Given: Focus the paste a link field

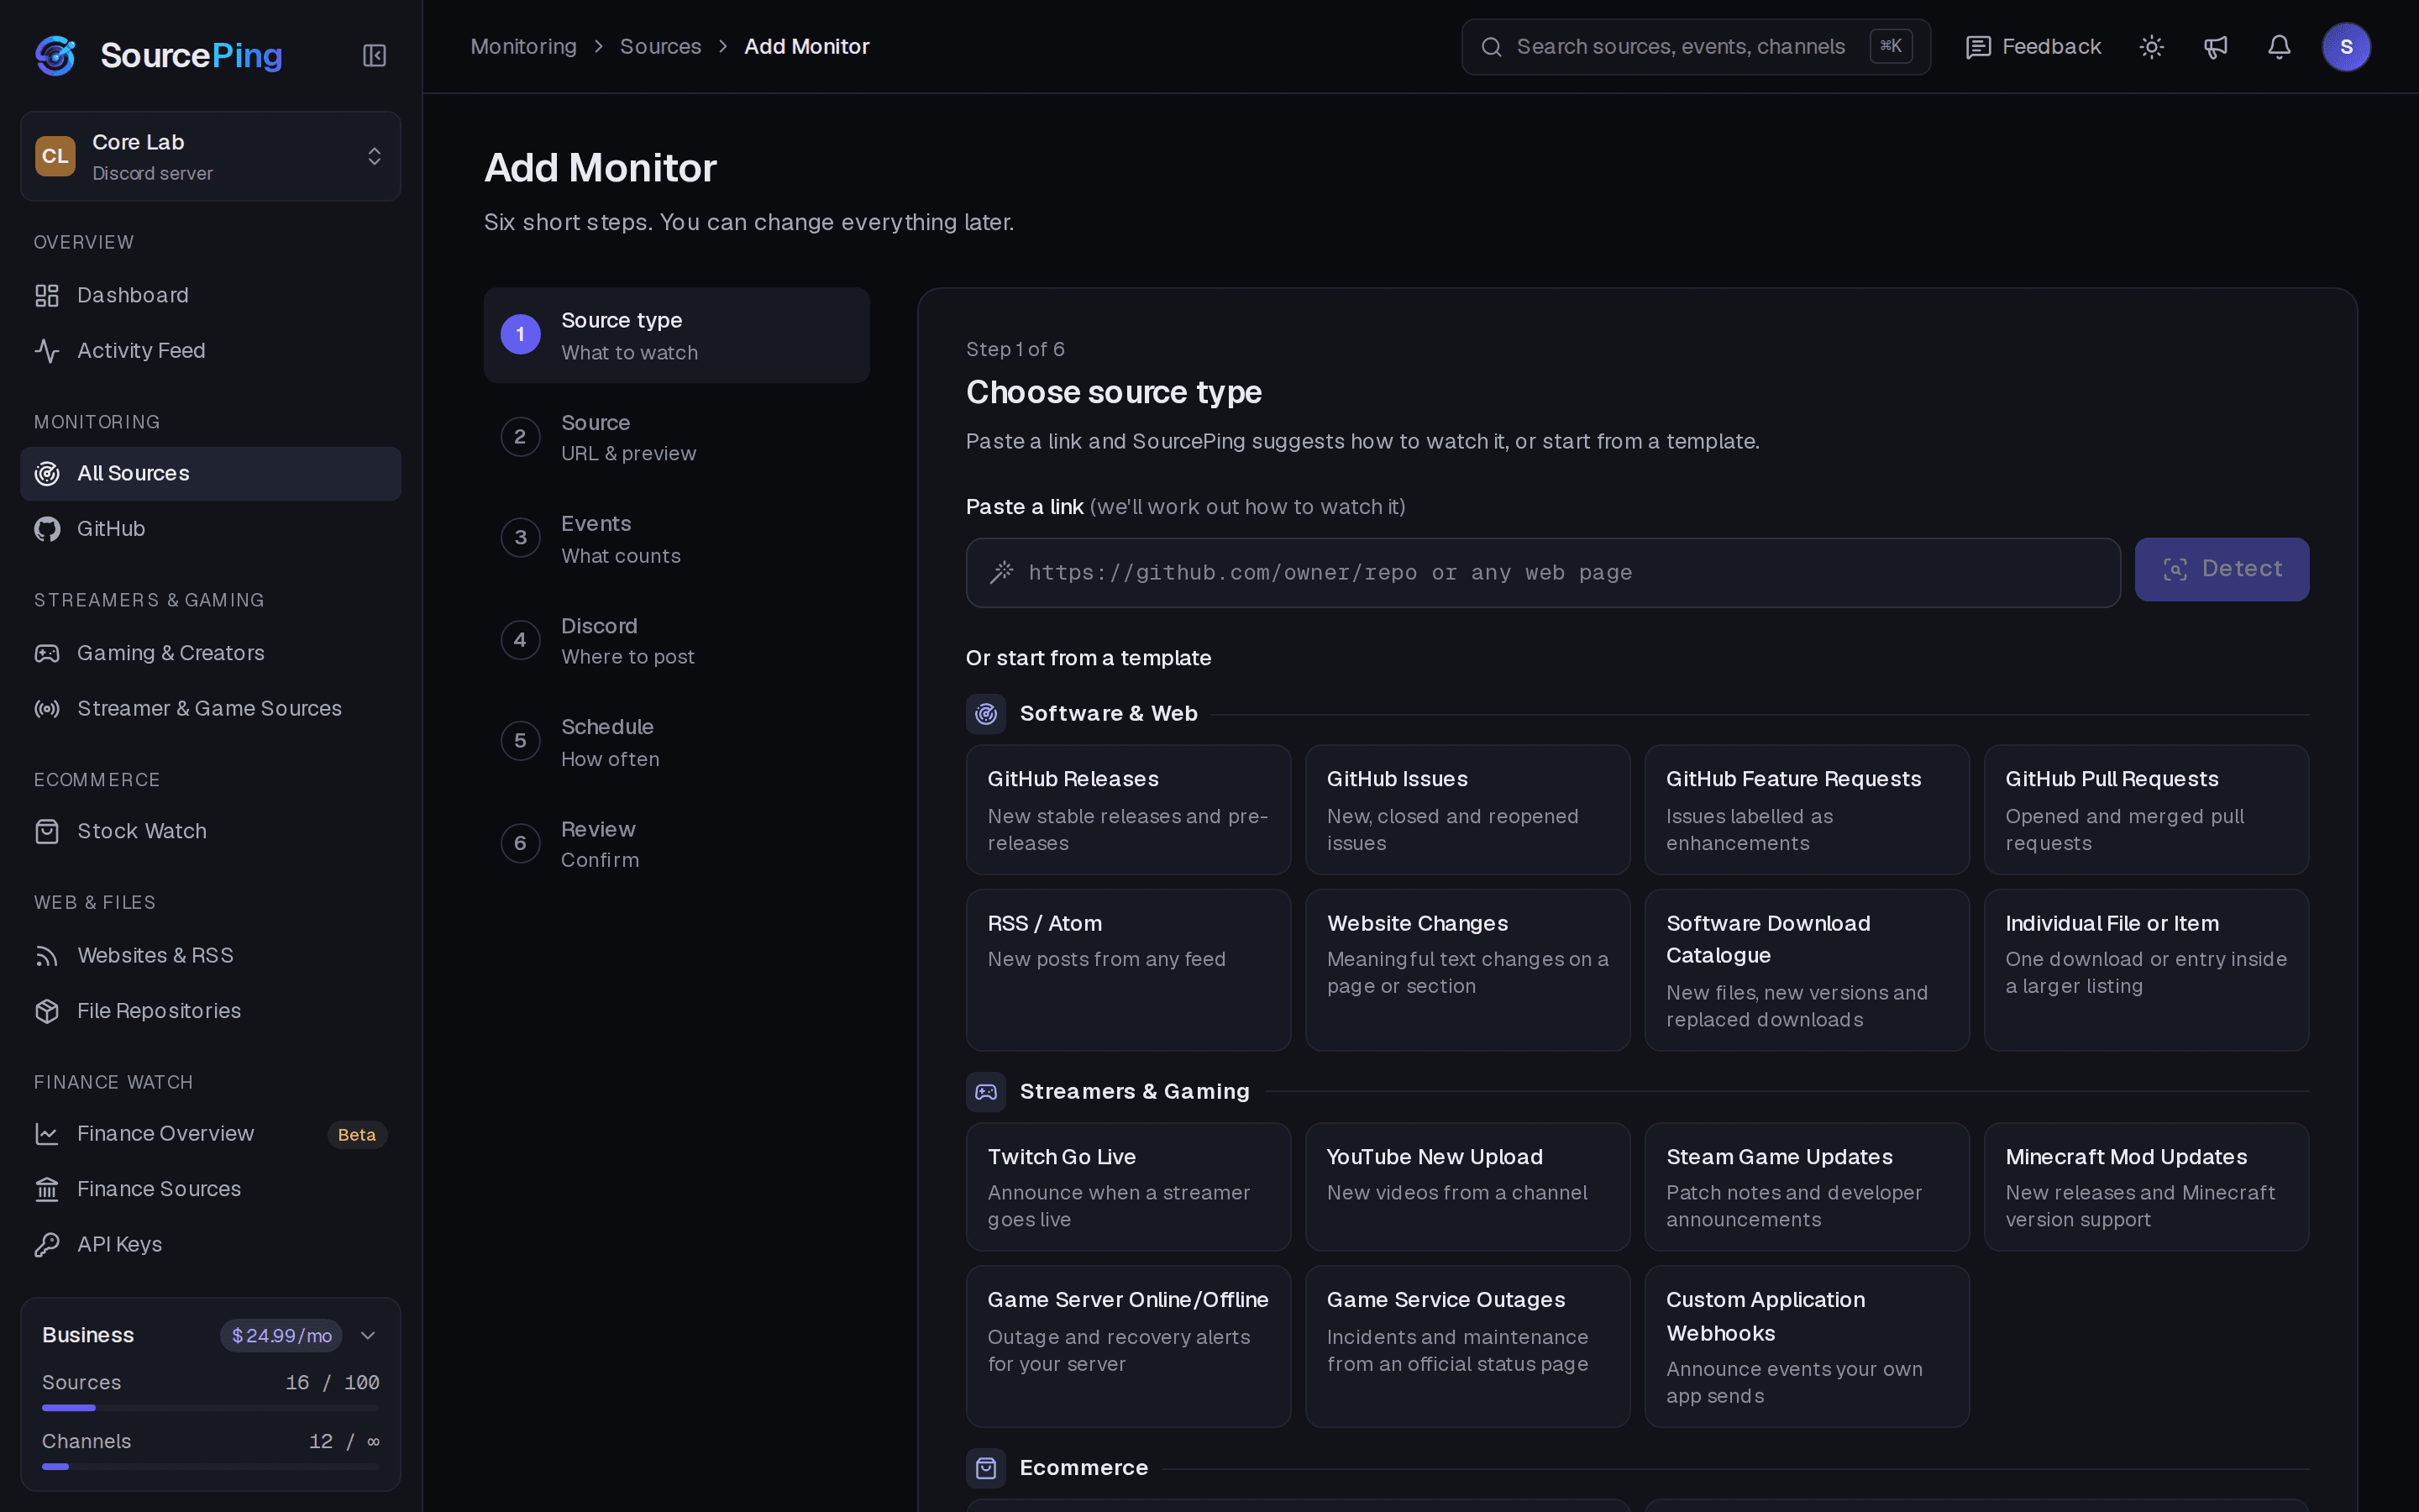Looking at the screenshot, I should pyautogui.click(x=1542, y=573).
